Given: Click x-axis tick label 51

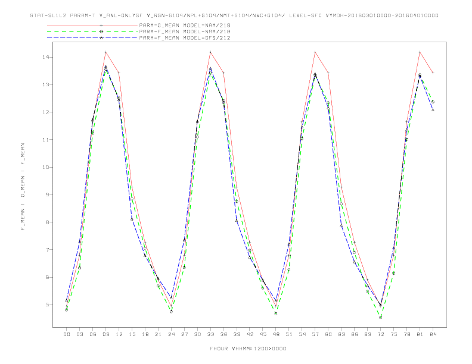Looking at the screenshot, I should [289, 334].
